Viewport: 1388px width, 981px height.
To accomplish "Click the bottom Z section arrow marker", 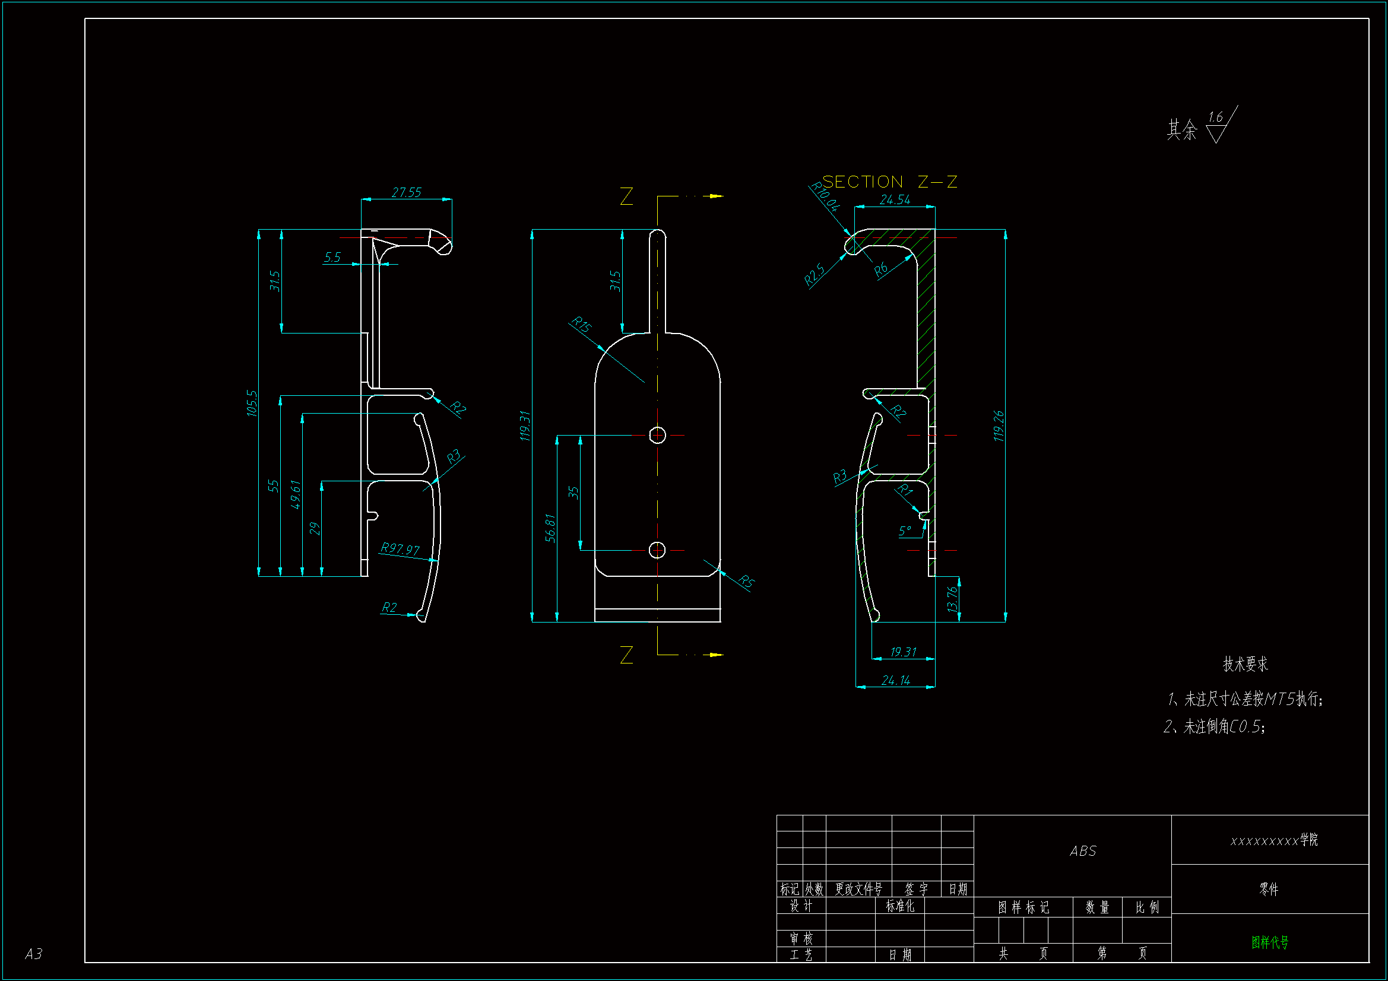I will [717, 655].
